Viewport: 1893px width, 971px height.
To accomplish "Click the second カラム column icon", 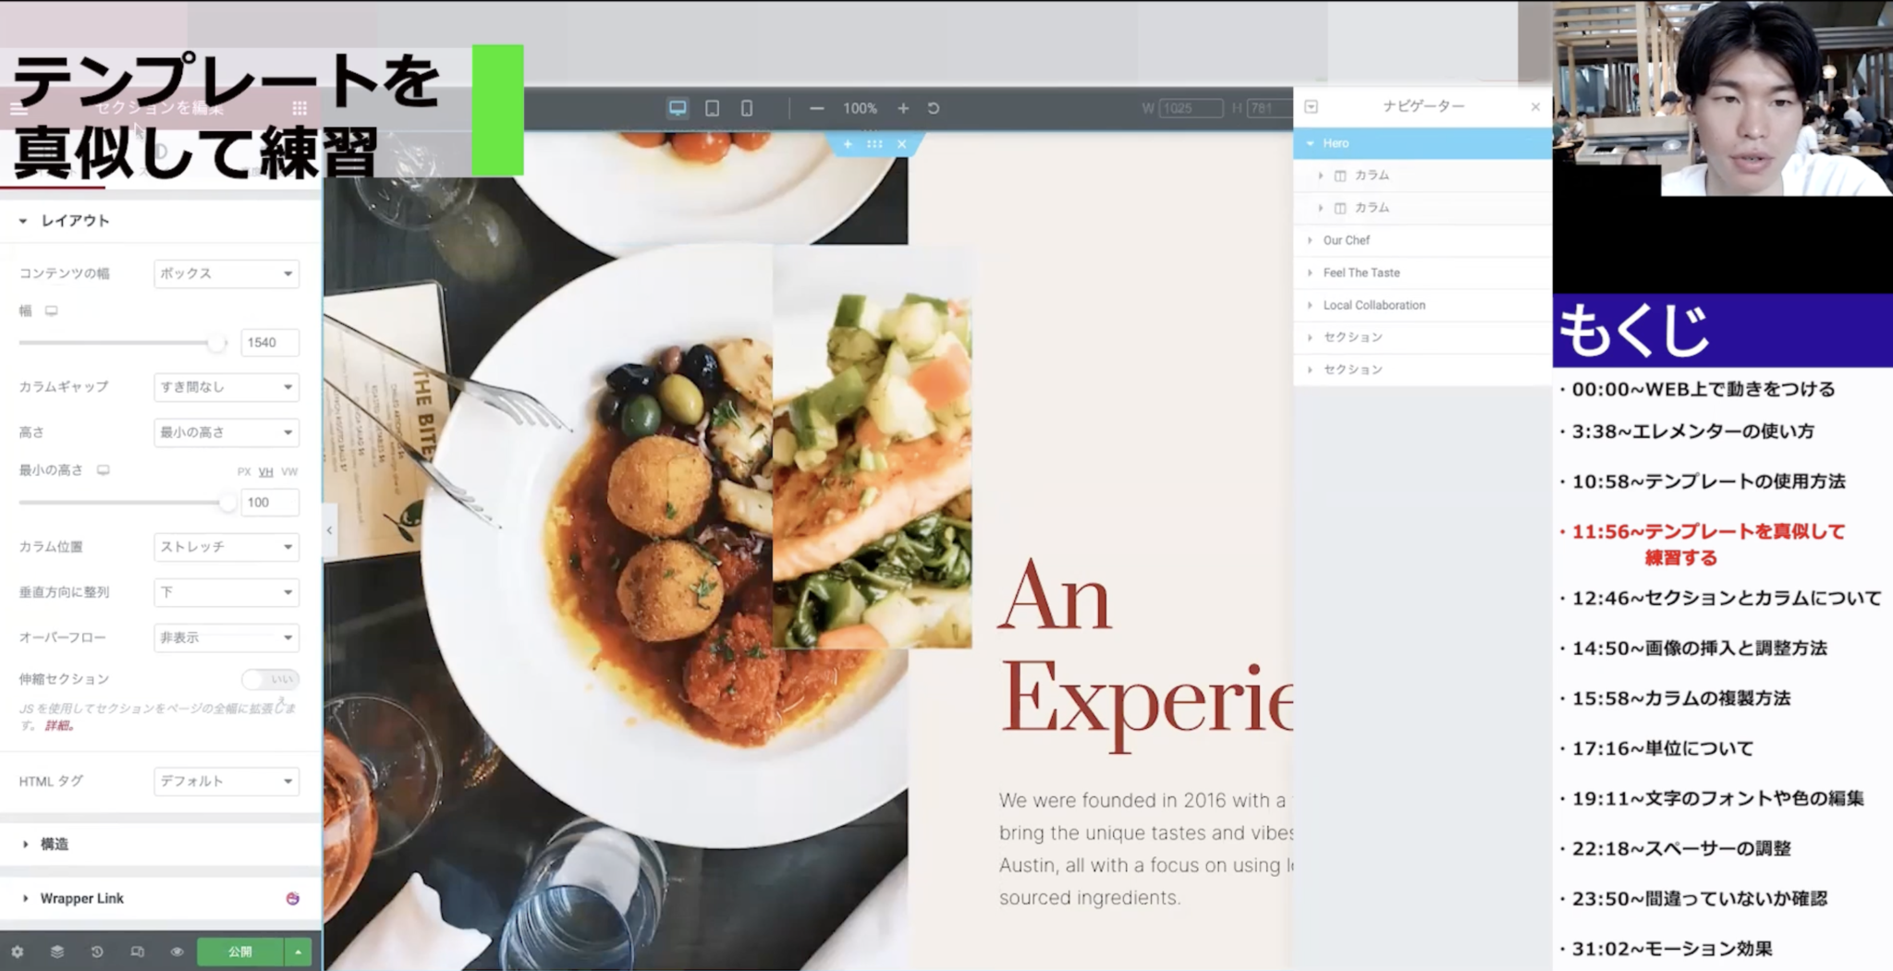I will [x=1340, y=208].
